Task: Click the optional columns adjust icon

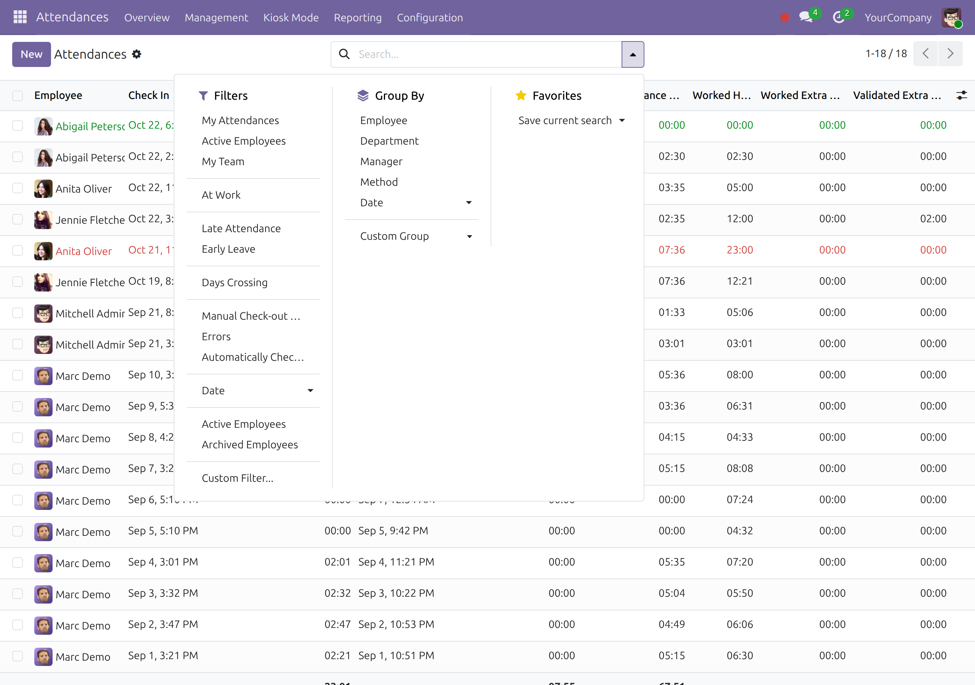Action: [961, 95]
